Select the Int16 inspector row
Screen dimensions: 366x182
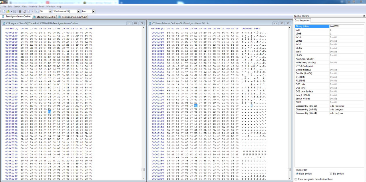tap(330, 37)
